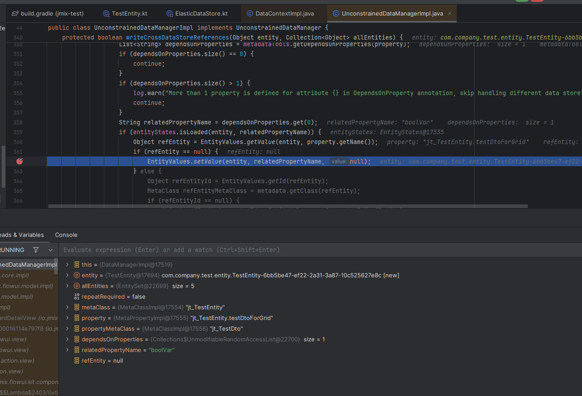Expand the 'metaClass' variable node
582x396 pixels.
tap(67, 308)
